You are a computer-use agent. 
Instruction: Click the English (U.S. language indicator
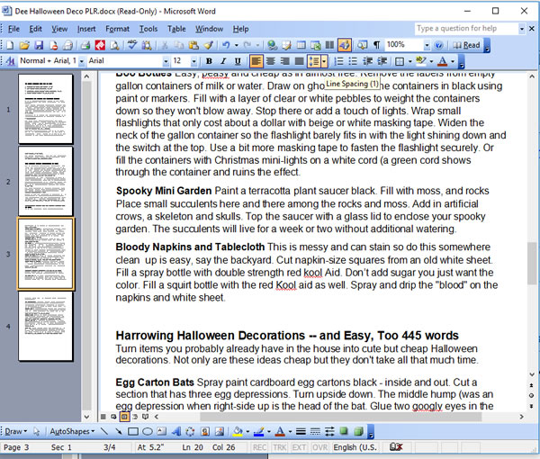(355, 447)
